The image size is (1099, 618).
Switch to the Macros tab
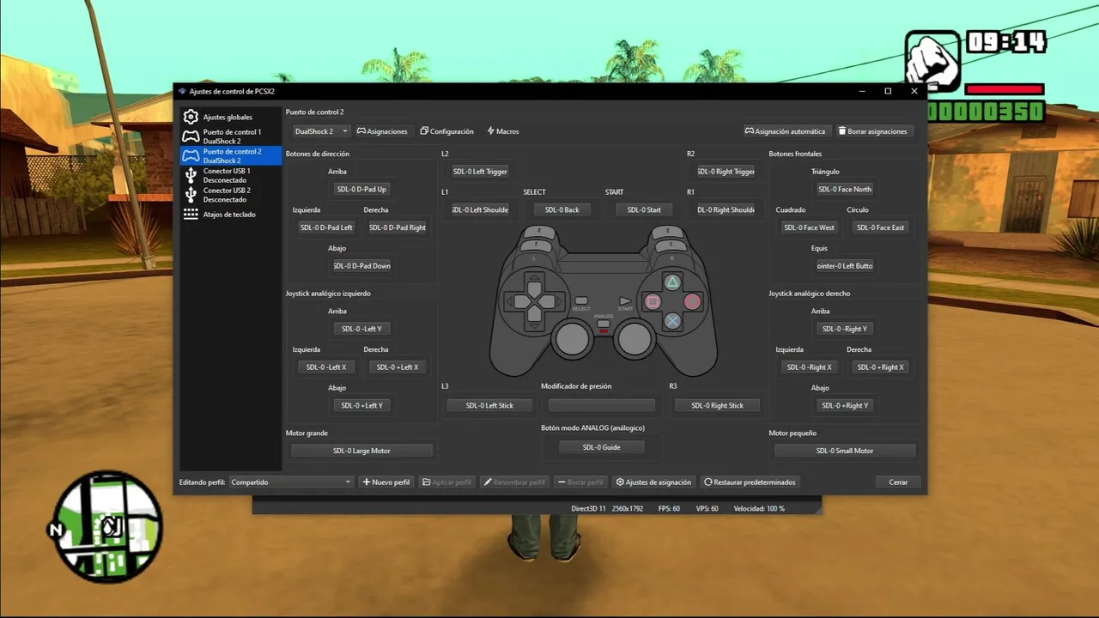point(503,131)
